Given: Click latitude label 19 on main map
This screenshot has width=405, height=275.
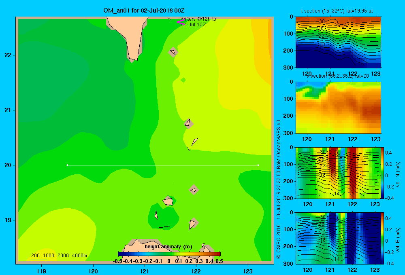Looking at the screenshot, I should 8,220.
